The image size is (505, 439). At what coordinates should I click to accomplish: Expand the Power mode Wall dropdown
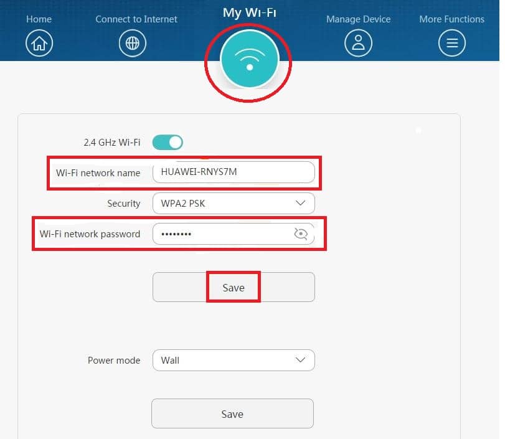(x=234, y=360)
